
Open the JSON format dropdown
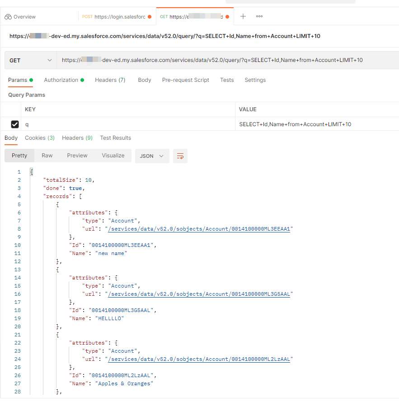152,156
